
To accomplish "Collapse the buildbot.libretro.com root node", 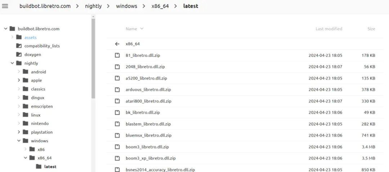I will pyautogui.click(x=5, y=29).
